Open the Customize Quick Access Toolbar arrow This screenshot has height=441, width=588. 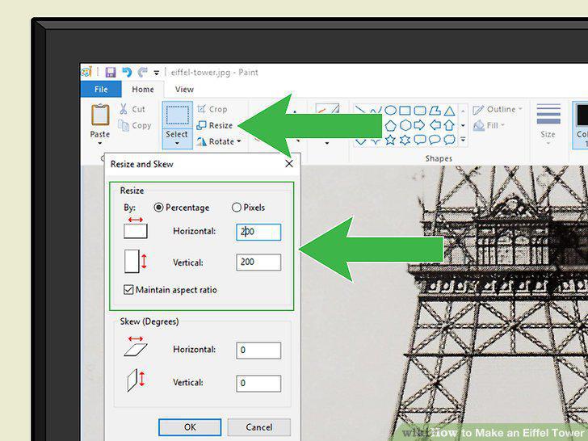[157, 73]
